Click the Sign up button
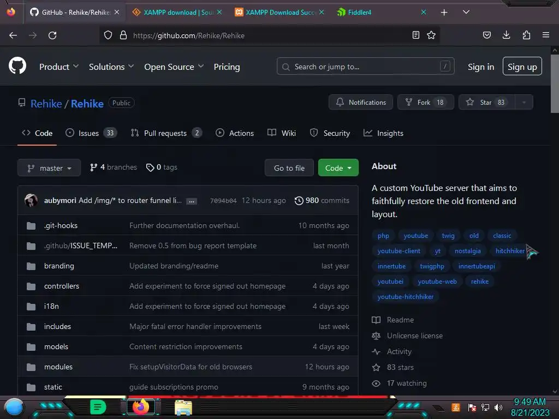This screenshot has width=559, height=419. coord(522,66)
